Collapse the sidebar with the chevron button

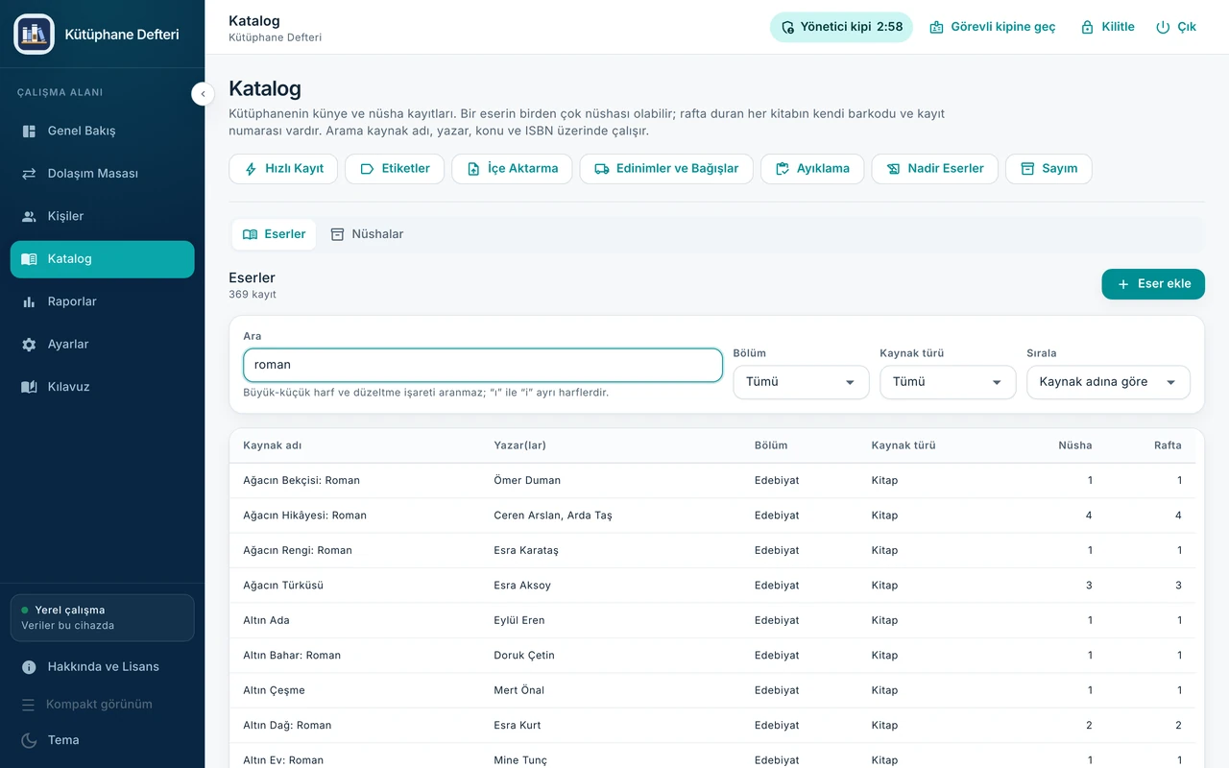(203, 93)
